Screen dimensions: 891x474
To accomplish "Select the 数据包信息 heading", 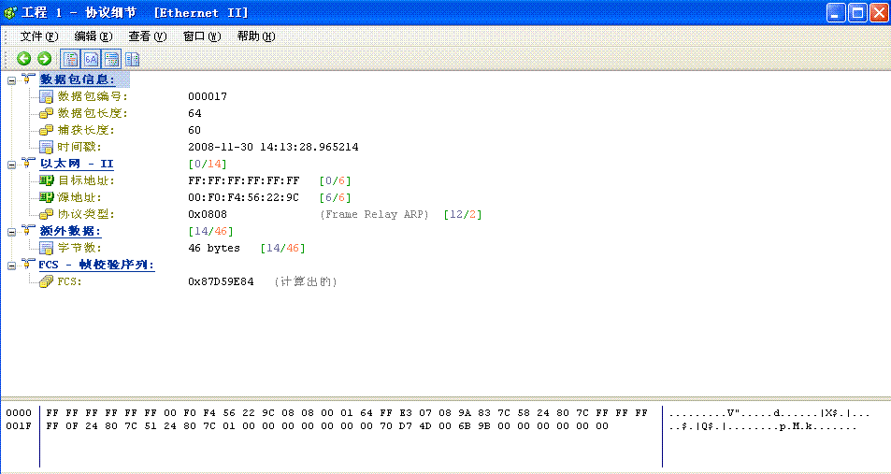I will 77,79.
